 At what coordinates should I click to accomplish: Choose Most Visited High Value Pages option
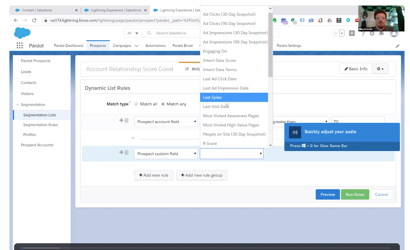234,125
